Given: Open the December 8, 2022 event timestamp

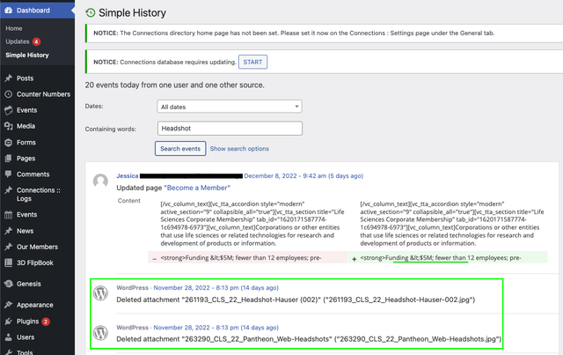Looking at the screenshot, I should (x=303, y=176).
